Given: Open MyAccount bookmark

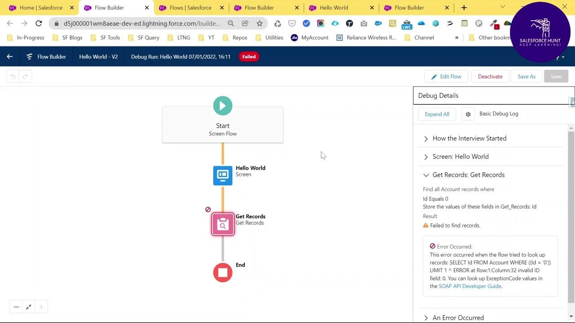Looking at the screenshot, I should click(x=310, y=38).
